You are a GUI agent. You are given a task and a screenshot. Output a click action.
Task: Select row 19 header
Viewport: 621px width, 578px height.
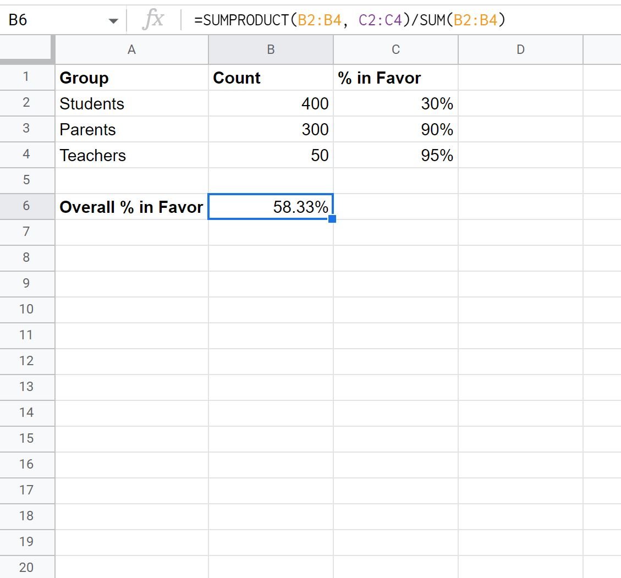pyautogui.click(x=27, y=542)
